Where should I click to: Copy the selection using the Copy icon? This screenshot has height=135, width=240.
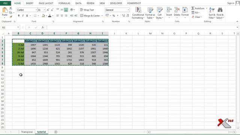[10, 12]
